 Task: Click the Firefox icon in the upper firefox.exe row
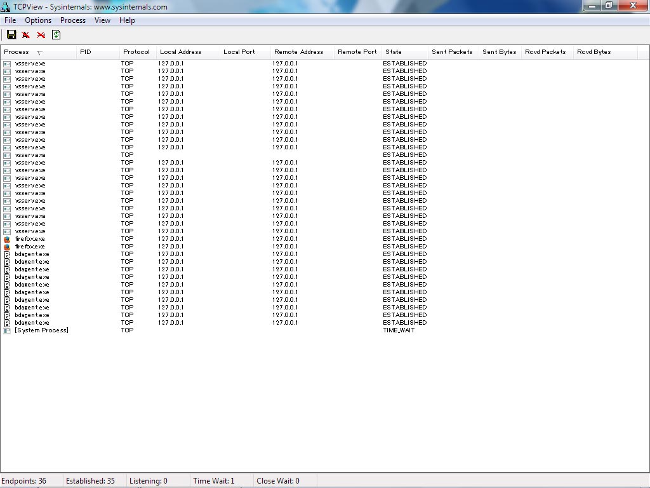(6, 240)
